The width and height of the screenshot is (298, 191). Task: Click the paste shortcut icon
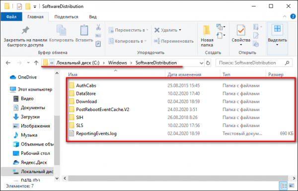click(98, 44)
